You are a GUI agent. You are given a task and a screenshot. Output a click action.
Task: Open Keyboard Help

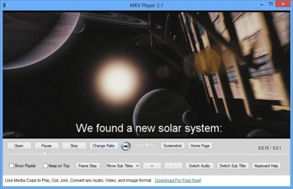pyautogui.click(x=267, y=166)
